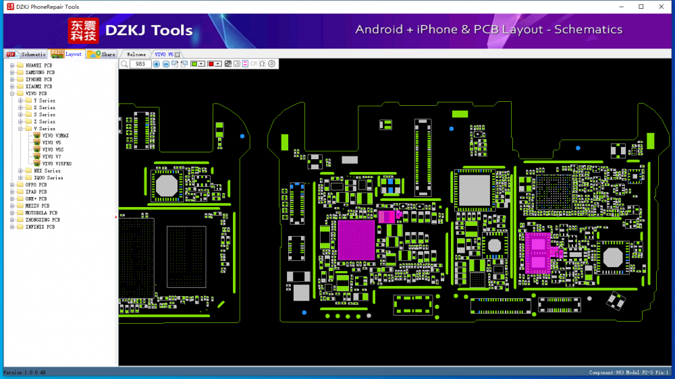Viewport: 675px width, 379px height.
Task: Open the green color dropdown
Action: (x=202, y=64)
